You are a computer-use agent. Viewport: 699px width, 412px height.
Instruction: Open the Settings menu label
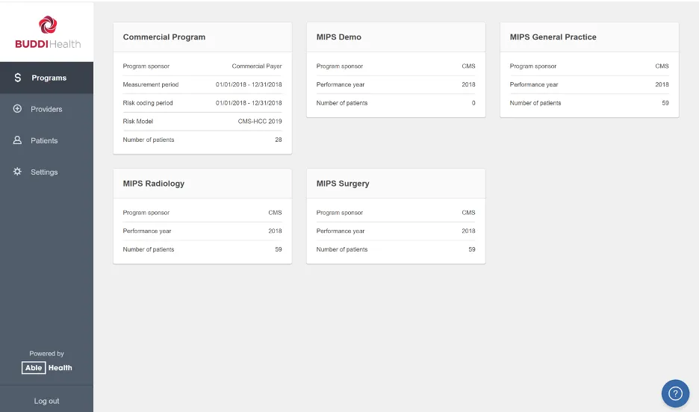click(x=44, y=172)
